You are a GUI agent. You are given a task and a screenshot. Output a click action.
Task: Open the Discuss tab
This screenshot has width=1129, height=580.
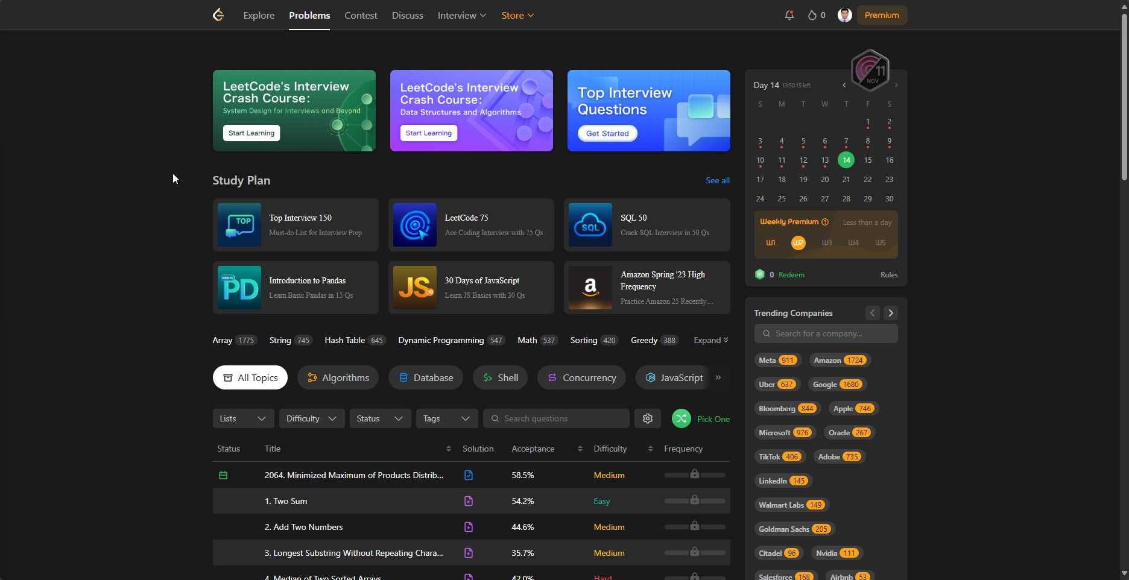(x=407, y=15)
